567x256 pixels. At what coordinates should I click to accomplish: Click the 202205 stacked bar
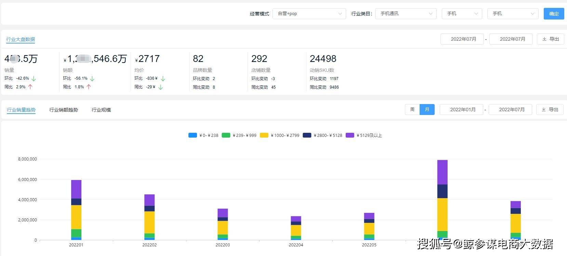pyautogui.click(x=369, y=226)
